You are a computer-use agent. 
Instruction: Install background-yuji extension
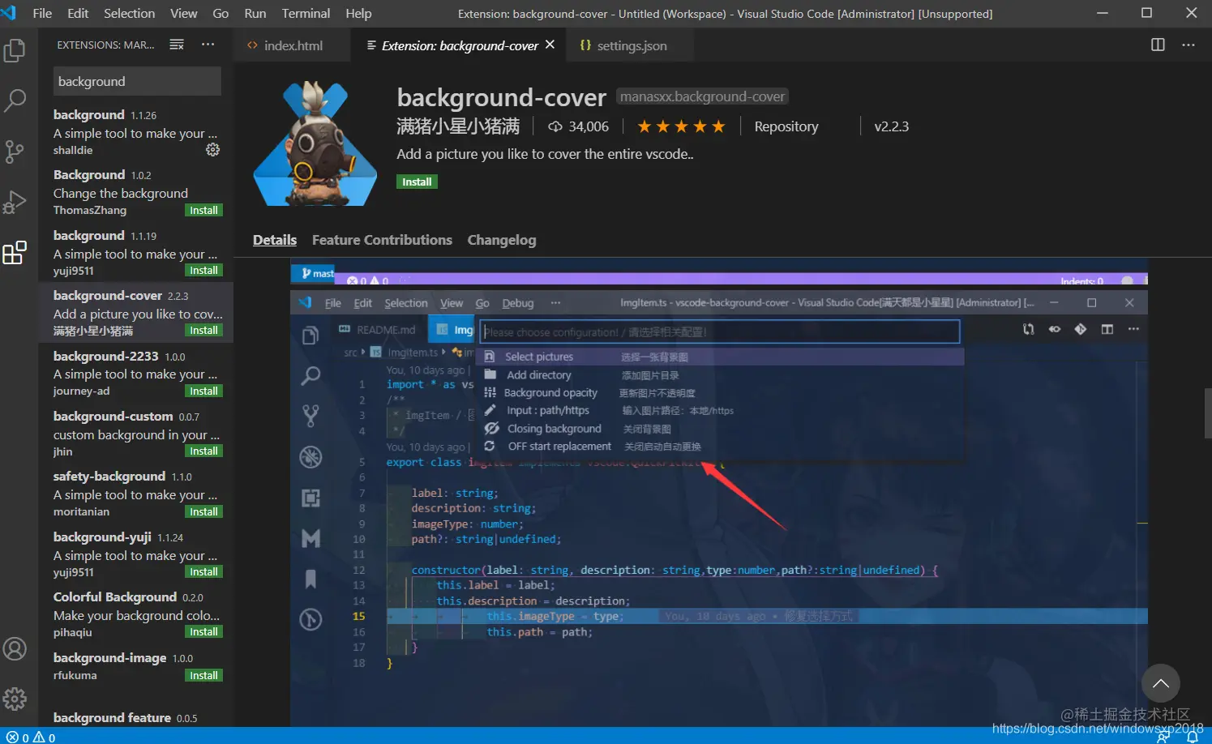tap(203, 571)
